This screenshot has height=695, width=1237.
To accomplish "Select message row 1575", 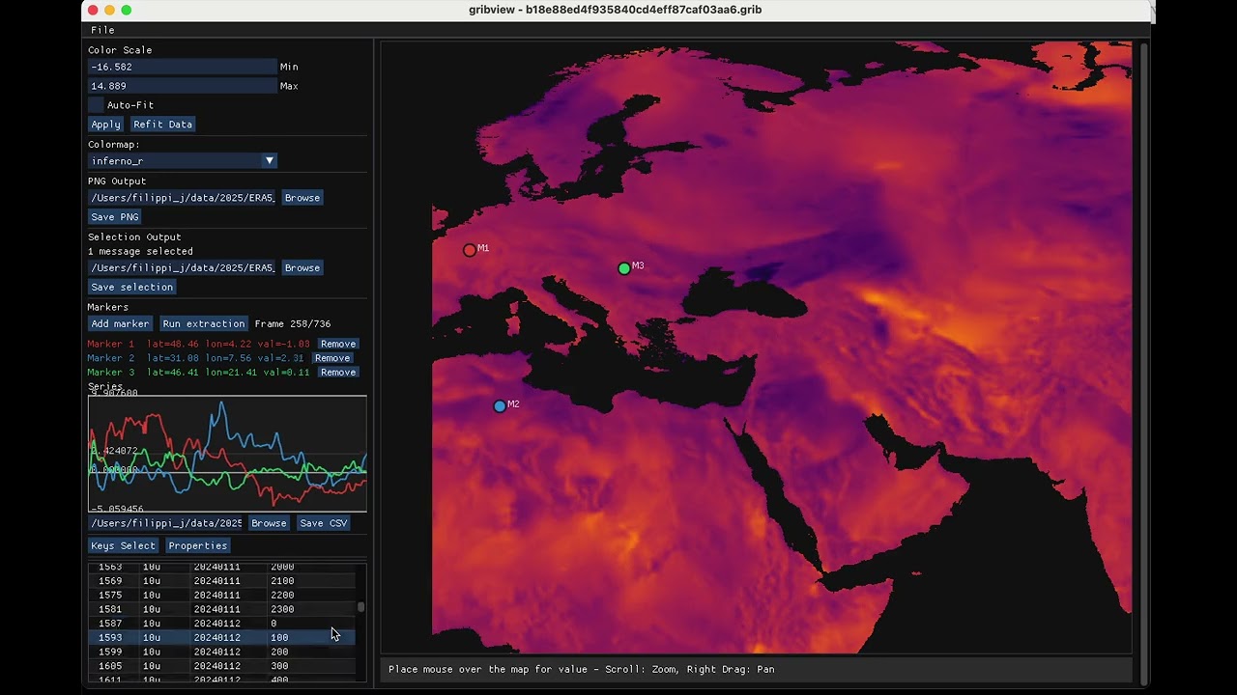I will click(x=221, y=596).
